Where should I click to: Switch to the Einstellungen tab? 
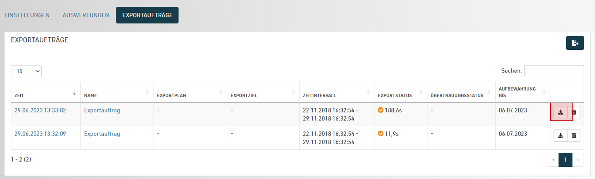coord(27,15)
